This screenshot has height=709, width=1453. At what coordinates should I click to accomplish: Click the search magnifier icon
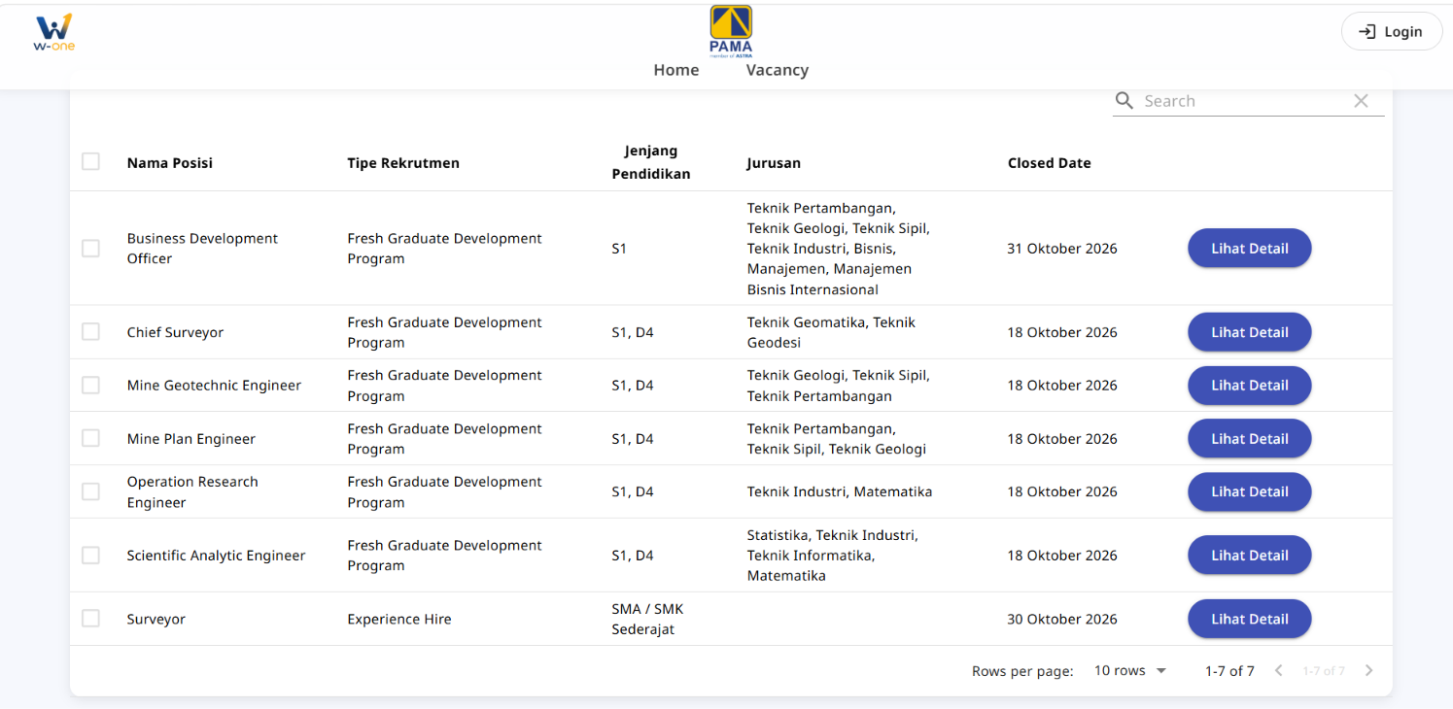[1124, 101]
